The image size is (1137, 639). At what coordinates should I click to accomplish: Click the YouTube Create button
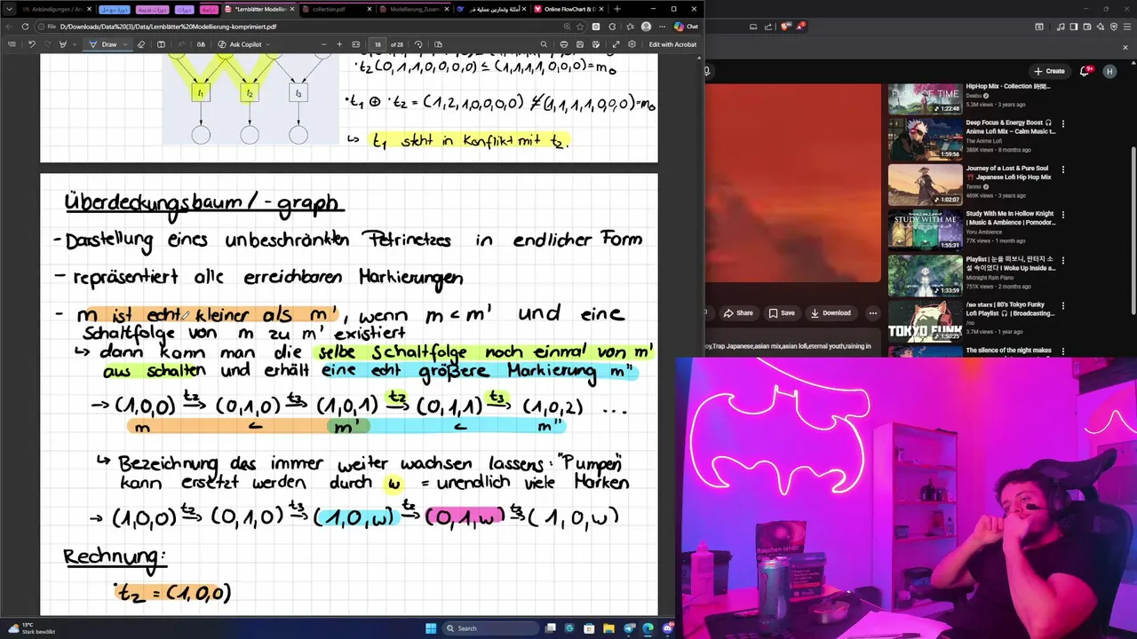[x=1049, y=71]
